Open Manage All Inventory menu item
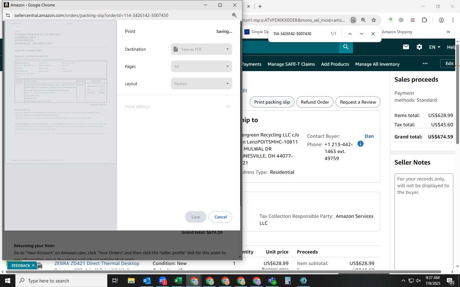Viewport: 460px width, 287px height. tap(377, 64)
